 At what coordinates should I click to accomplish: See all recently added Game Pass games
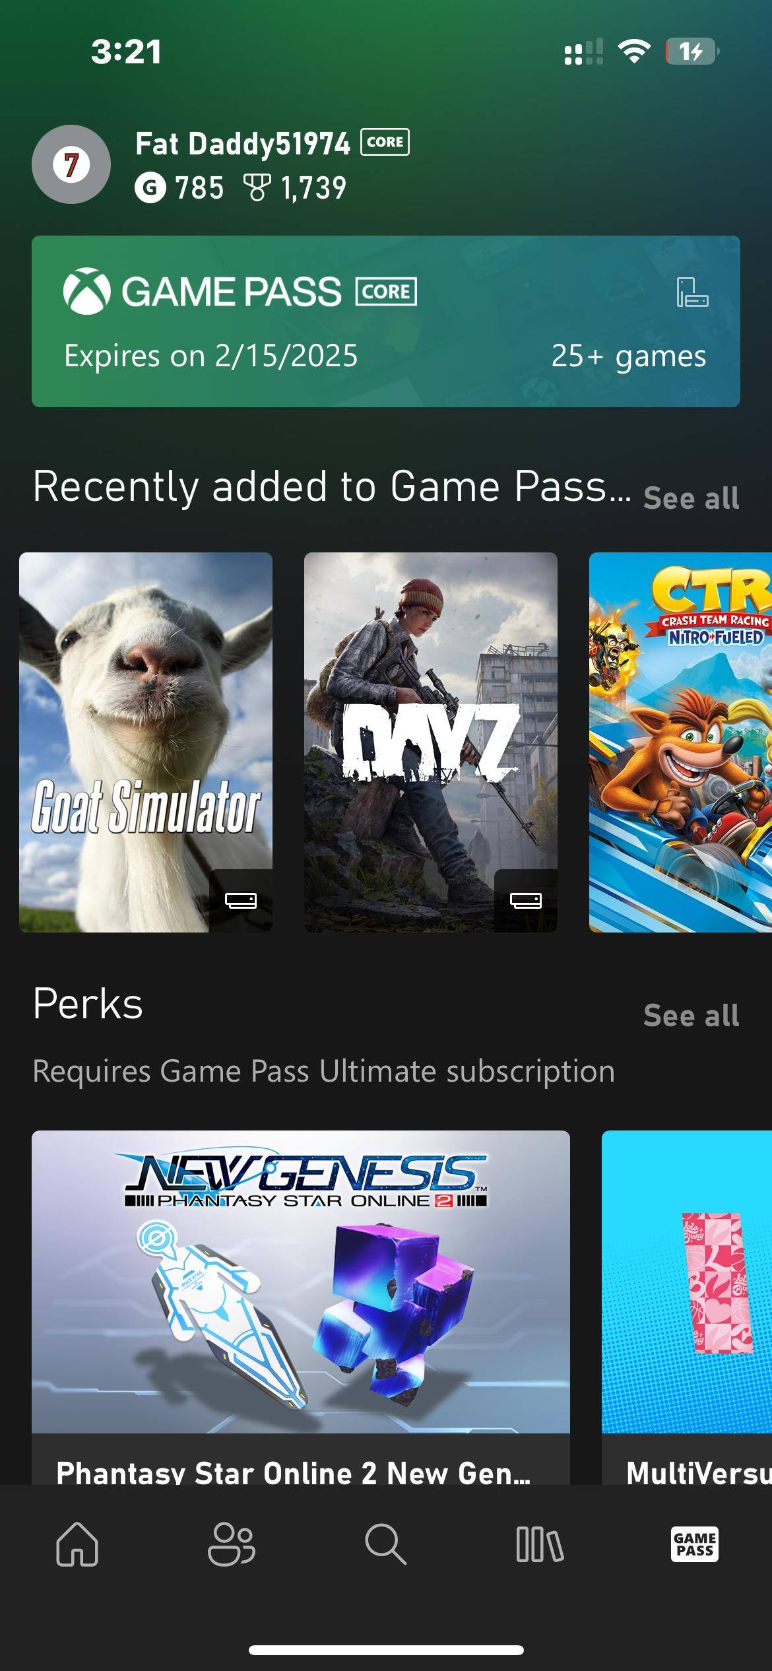pyautogui.click(x=691, y=498)
